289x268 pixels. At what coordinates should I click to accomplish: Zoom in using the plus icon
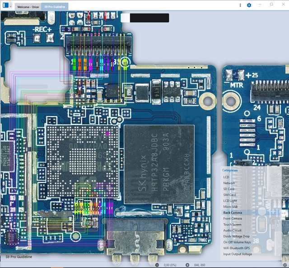coord(187,265)
